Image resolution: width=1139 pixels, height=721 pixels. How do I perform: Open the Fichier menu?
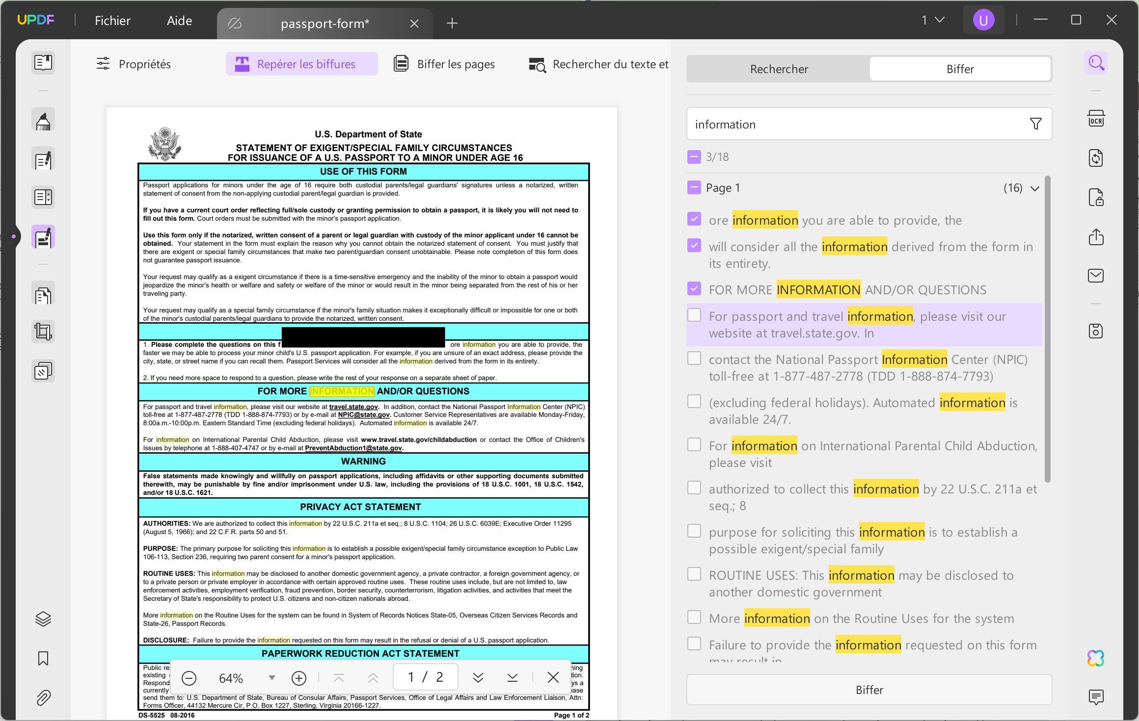pyautogui.click(x=112, y=20)
